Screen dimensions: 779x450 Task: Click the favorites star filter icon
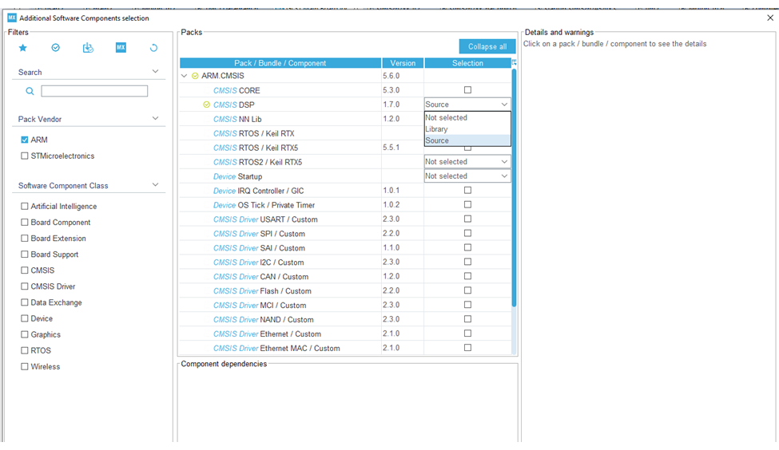tap(23, 48)
